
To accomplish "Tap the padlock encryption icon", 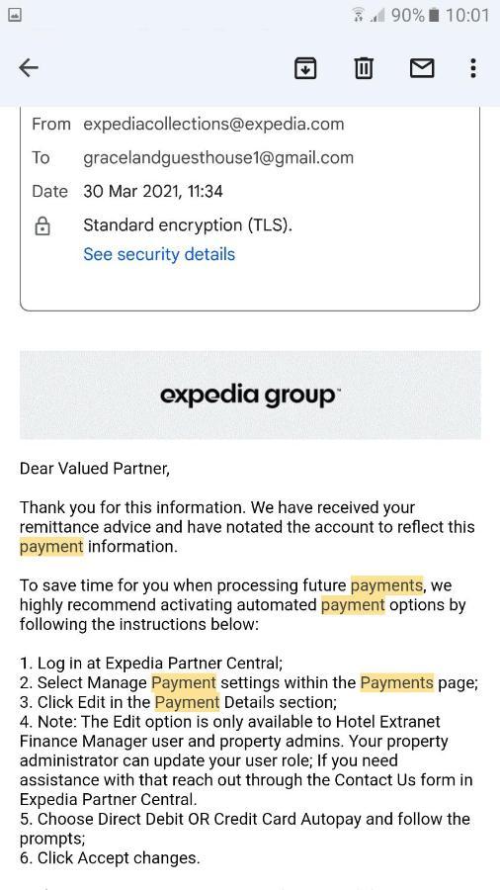I will [x=42, y=226].
